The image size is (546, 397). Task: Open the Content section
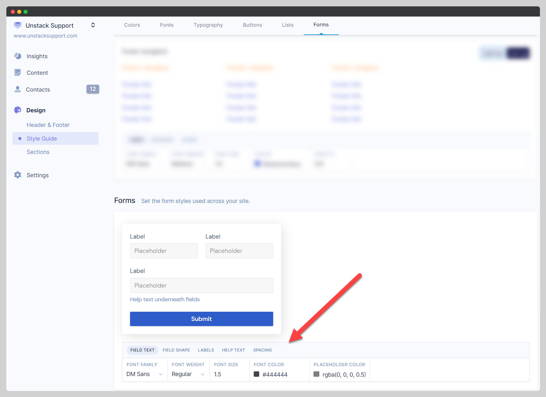click(37, 73)
